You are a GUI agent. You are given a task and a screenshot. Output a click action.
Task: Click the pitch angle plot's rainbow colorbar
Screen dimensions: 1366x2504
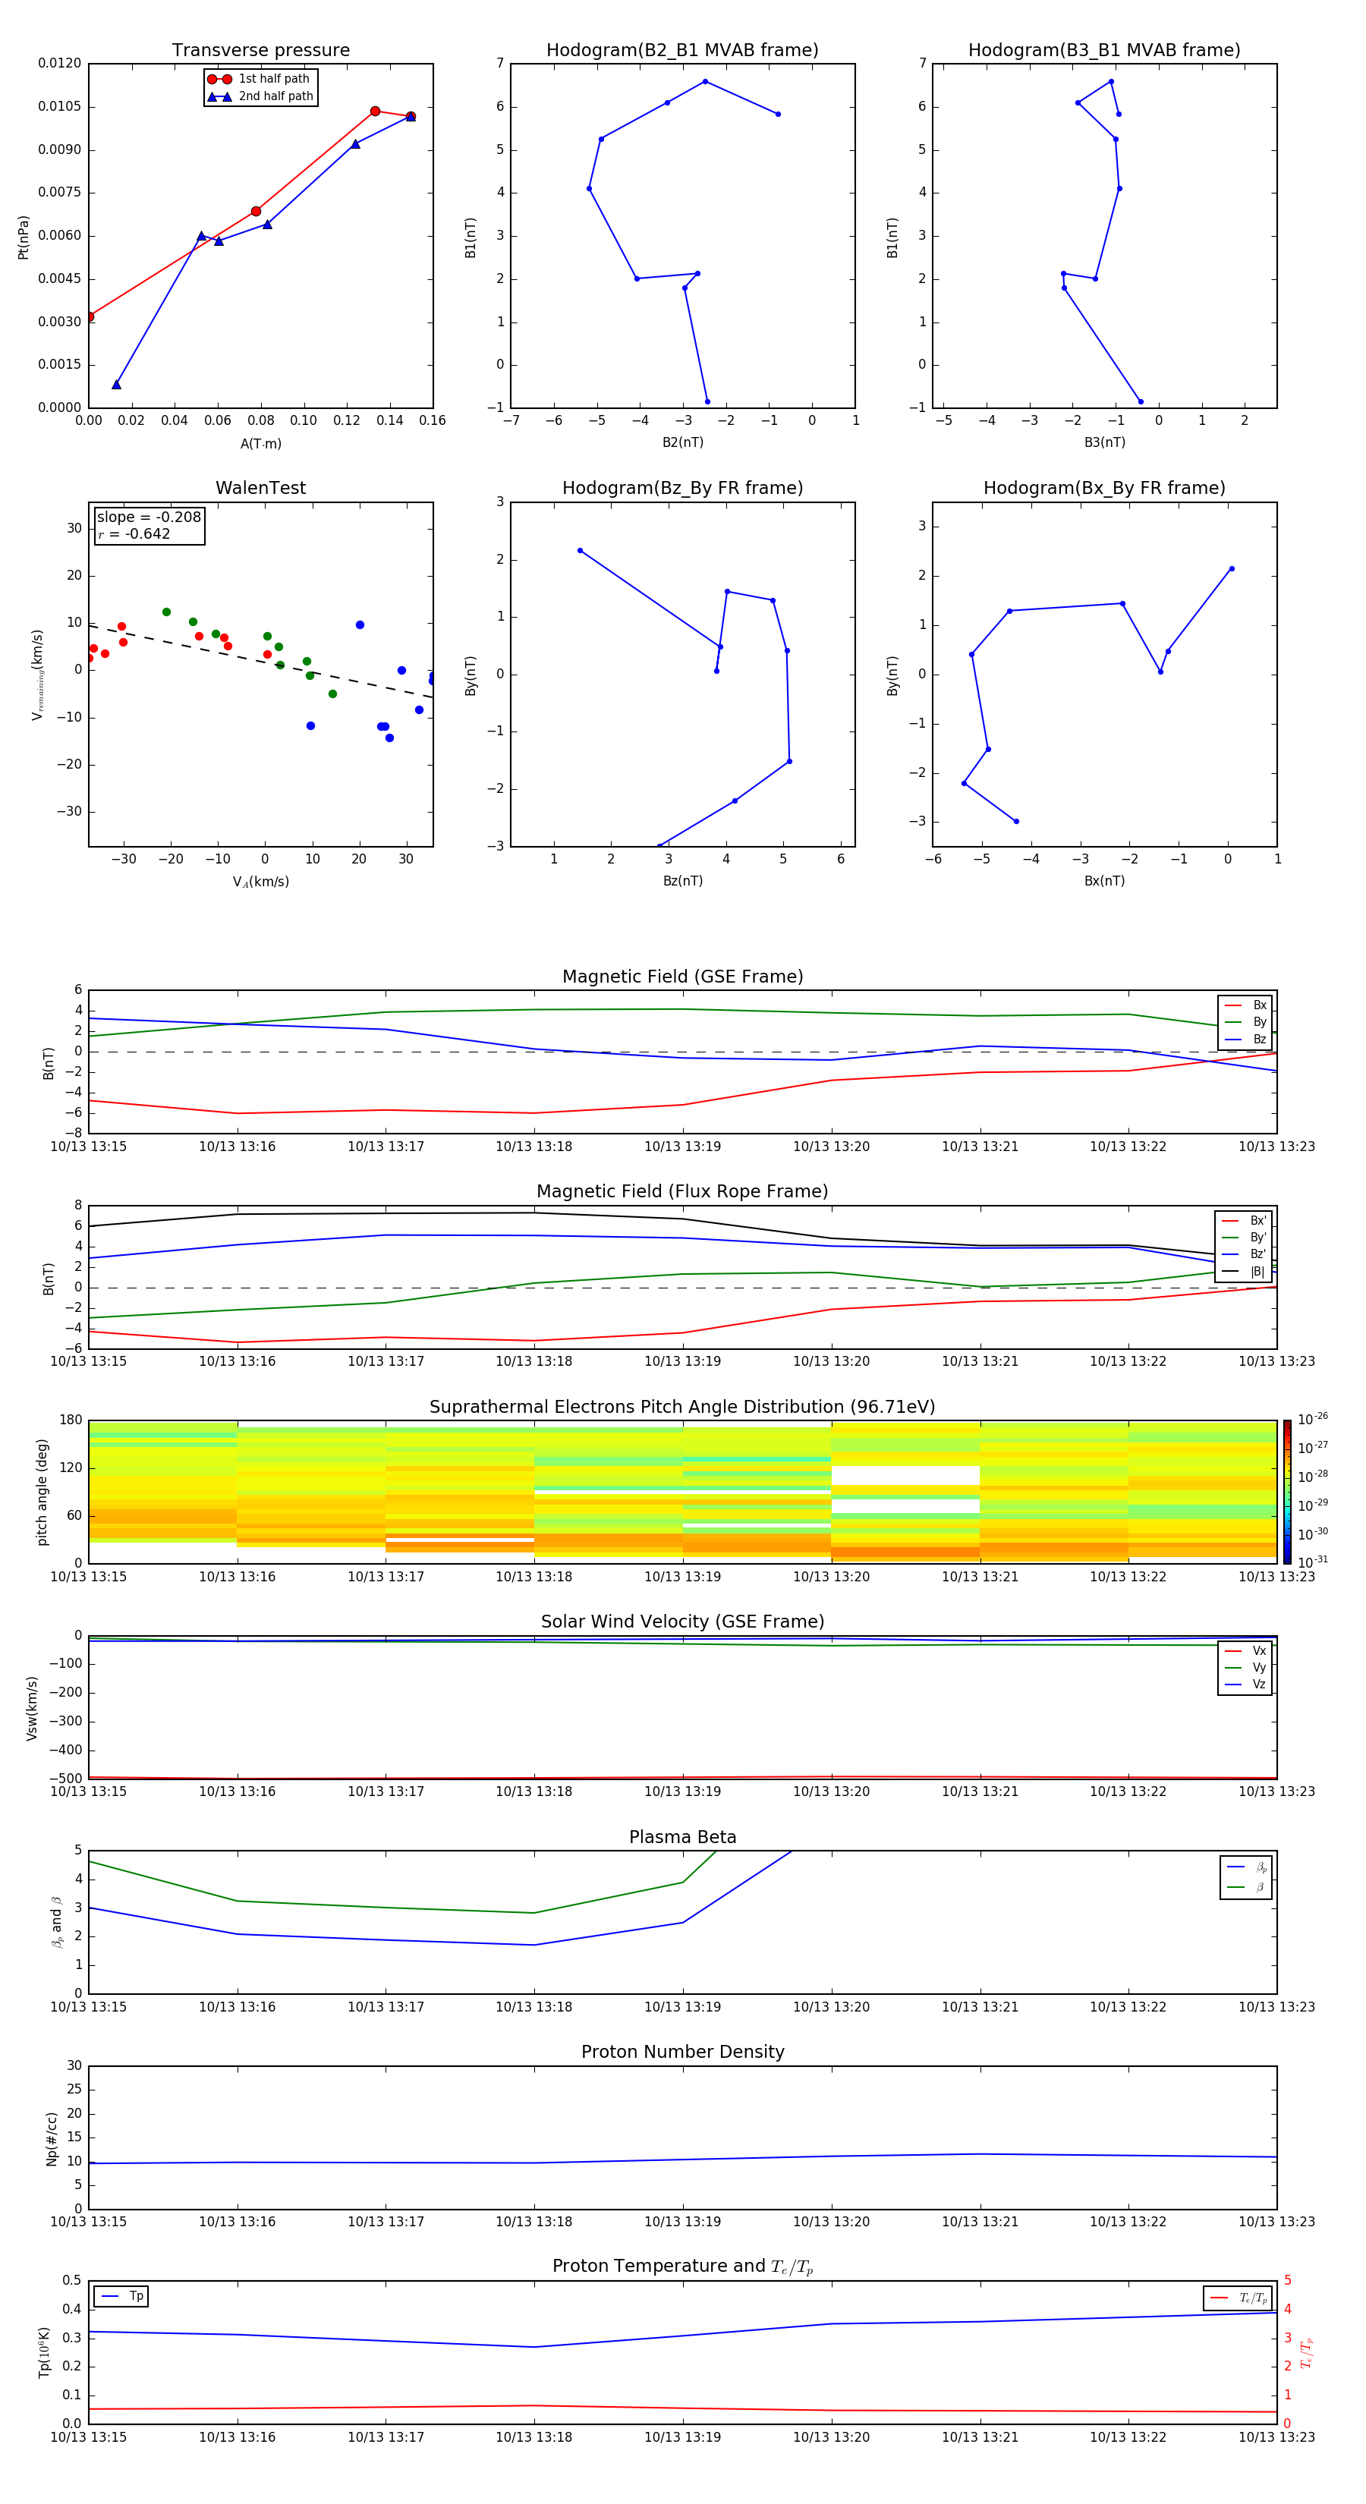(x=1287, y=1492)
